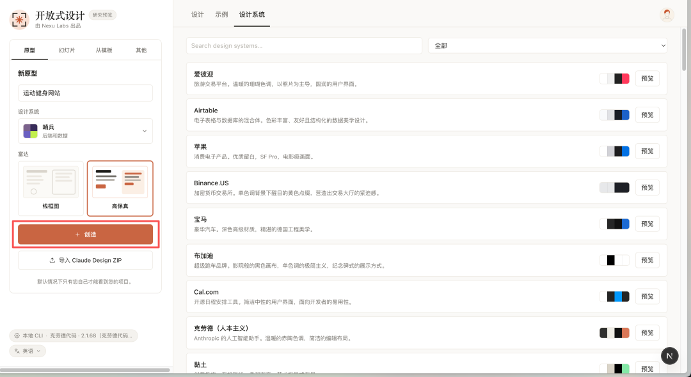Switch to the 原型 tab
The image size is (691, 377).
[29, 50]
